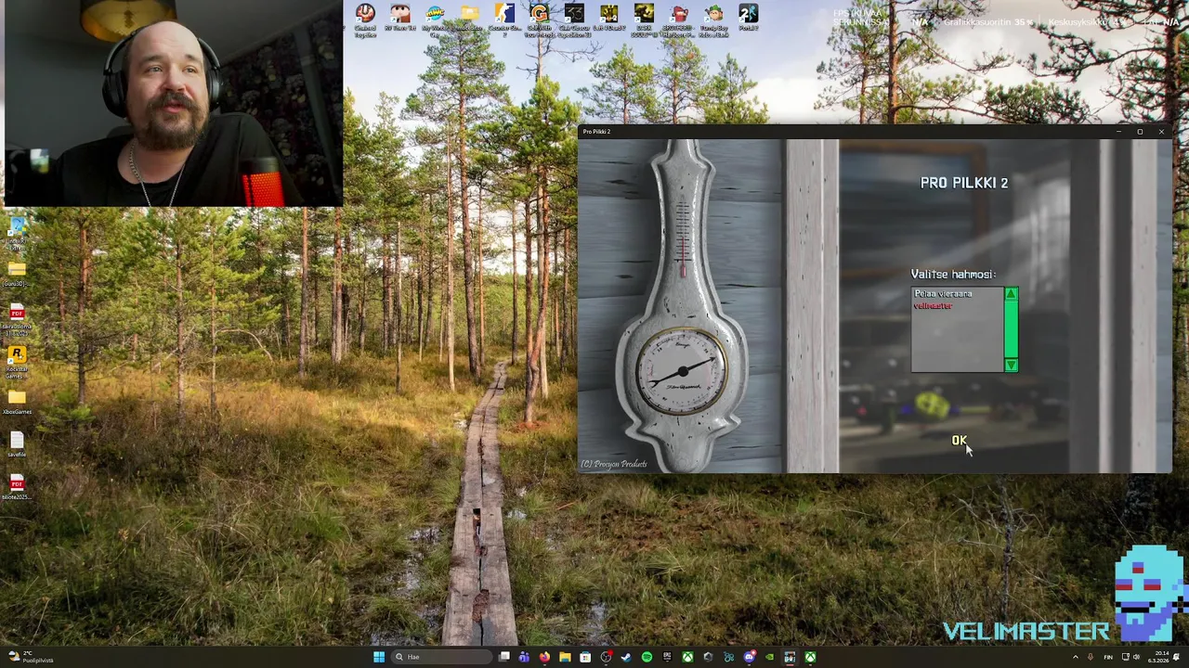Open Discord from the taskbar

749,657
